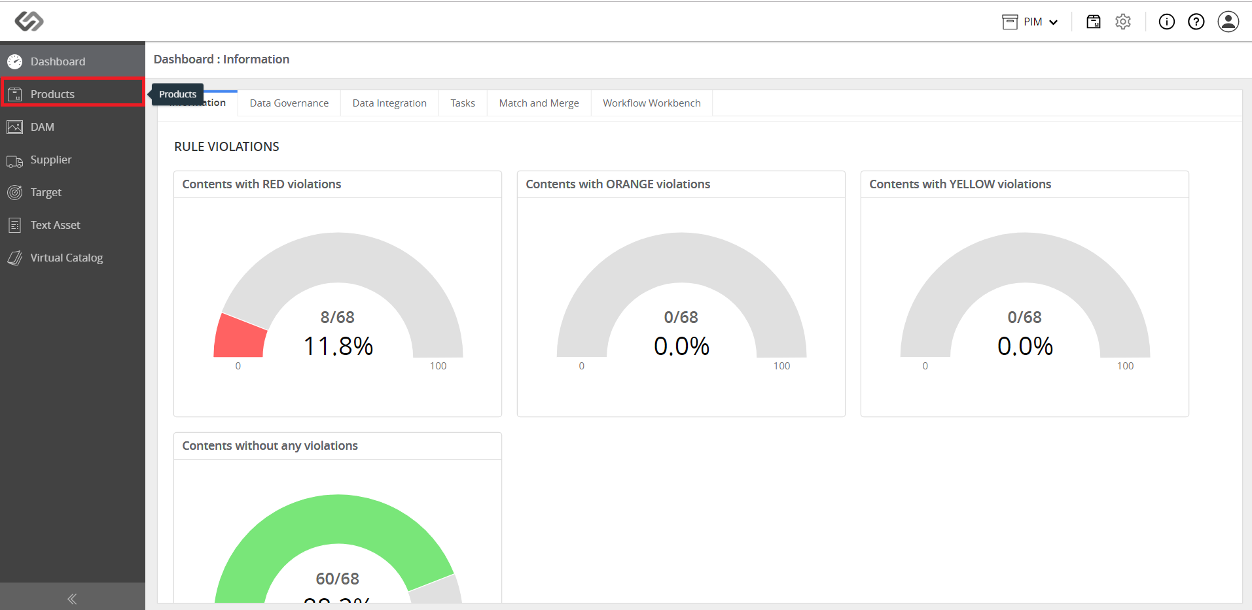
Task: Open Virtual Catalog in the sidebar
Action: [73, 258]
